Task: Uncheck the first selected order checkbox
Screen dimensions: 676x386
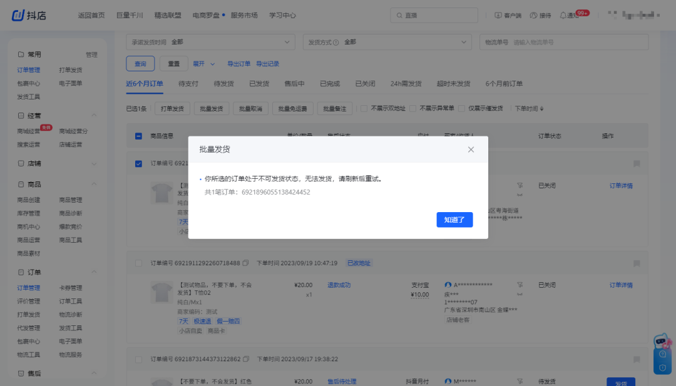Action: click(x=138, y=164)
